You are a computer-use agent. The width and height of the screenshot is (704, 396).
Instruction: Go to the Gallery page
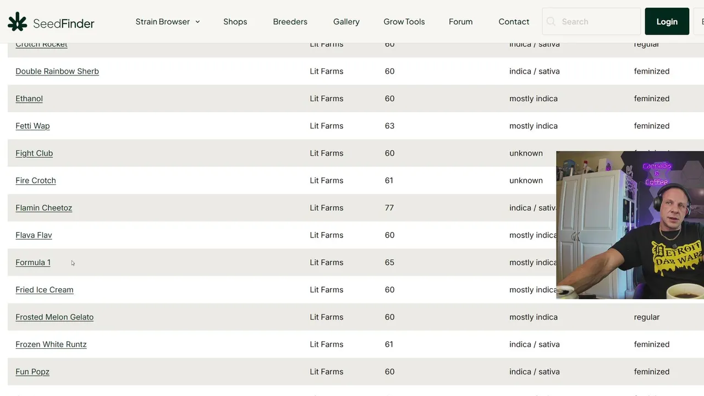click(346, 22)
